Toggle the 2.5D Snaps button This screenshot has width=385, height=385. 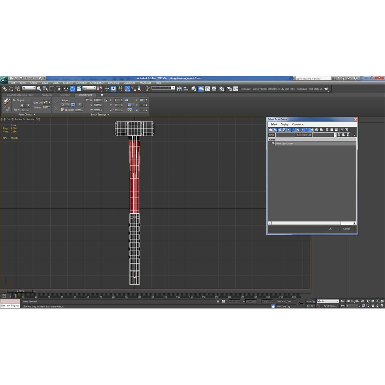(x=121, y=89)
